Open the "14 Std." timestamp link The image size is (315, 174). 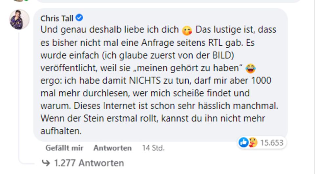coord(153,148)
